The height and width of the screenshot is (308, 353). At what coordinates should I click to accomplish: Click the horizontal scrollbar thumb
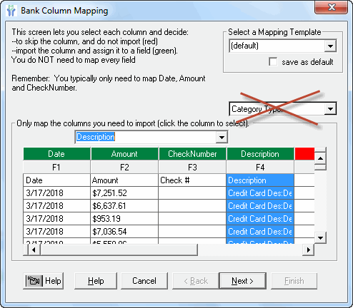[x=119, y=250]
